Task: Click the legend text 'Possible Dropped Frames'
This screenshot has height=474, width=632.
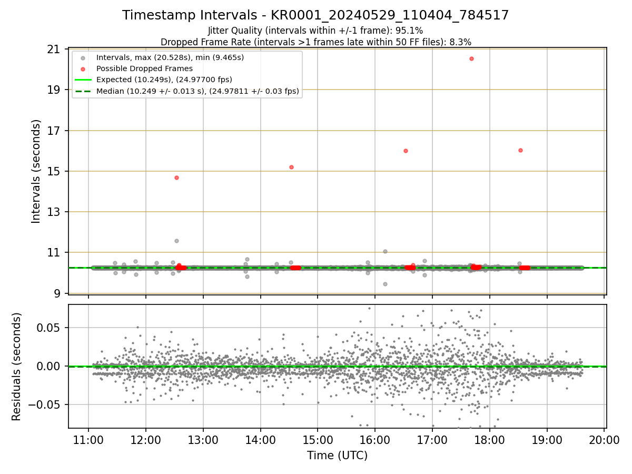Action: [x=144, y=69]
